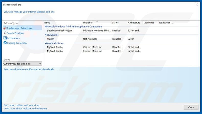Click the Not Available group header

click(x=52, y=35)
